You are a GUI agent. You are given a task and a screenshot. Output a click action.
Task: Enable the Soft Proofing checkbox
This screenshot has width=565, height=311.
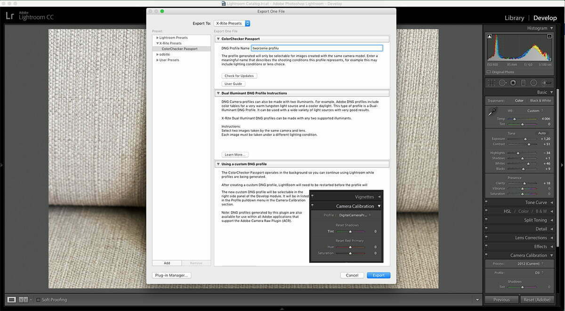click(38, 300)
